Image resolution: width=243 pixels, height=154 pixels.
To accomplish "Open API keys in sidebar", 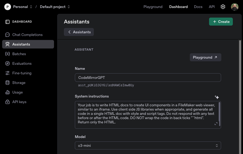I will coord(19,102).
